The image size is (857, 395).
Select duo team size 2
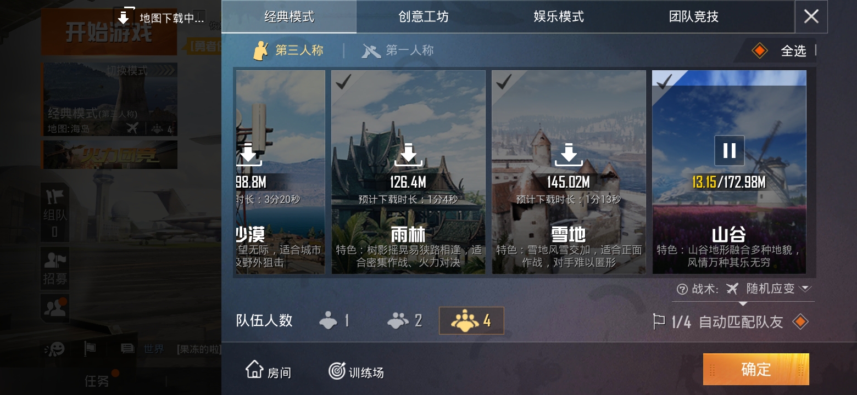point(405,320)
